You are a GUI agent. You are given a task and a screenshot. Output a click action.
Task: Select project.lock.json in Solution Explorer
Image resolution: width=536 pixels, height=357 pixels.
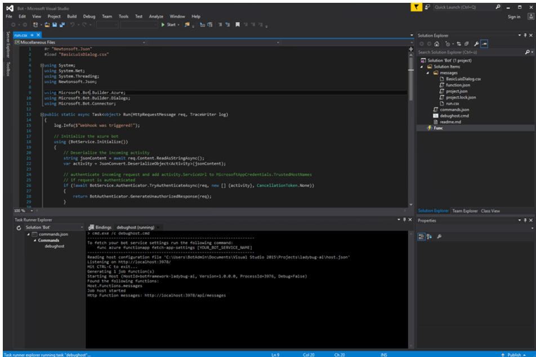[461, 97]
